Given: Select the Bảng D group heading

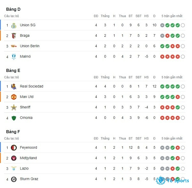Looking at the screenshot, I should (13, 9).
